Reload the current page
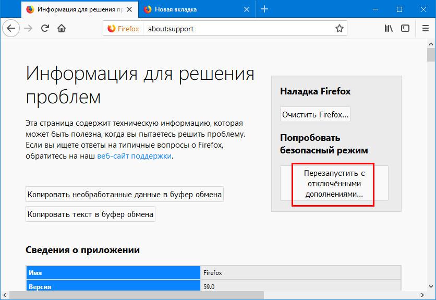This screenshot has height=300, width=436. (x=45, y=28)
